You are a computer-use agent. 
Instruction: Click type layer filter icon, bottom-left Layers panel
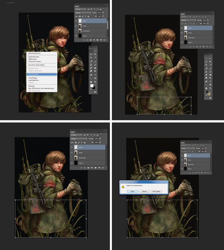click(x=91, y=135)
